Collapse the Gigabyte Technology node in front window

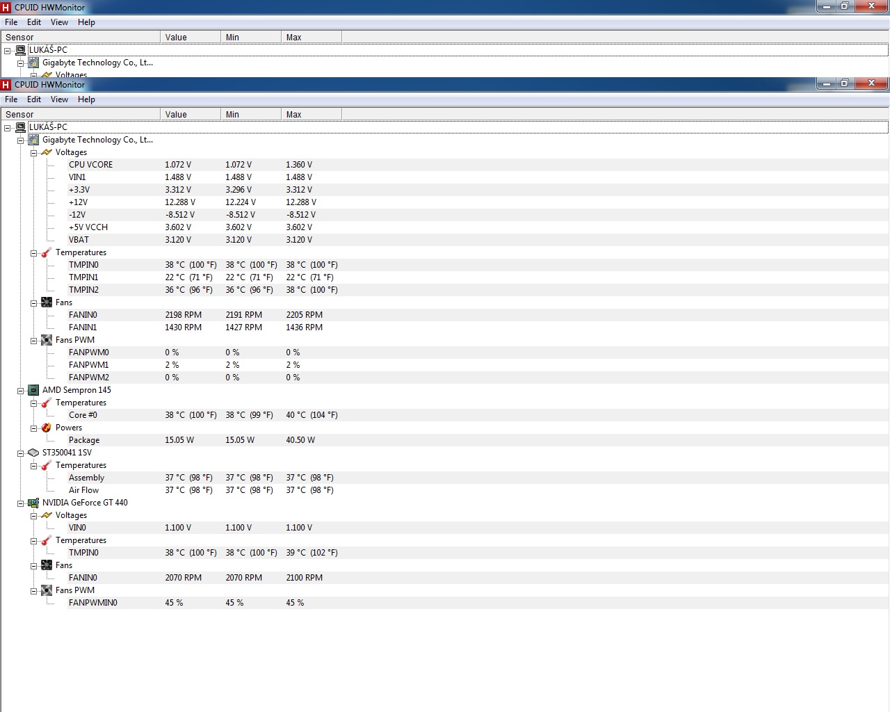(x=21, y=140)
